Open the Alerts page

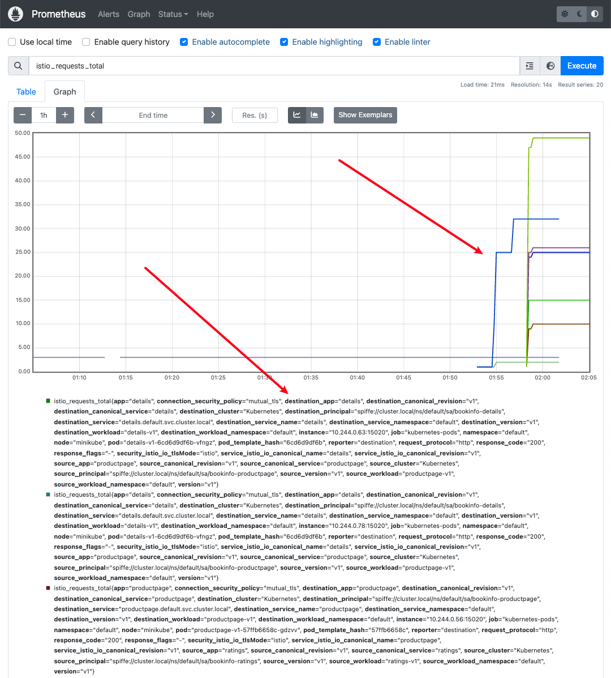[109, 14]
